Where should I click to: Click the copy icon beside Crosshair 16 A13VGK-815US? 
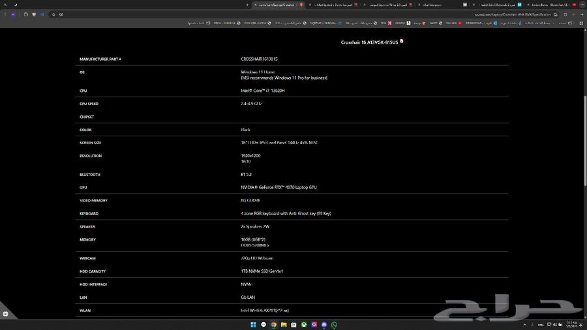(x=402, y=41)
